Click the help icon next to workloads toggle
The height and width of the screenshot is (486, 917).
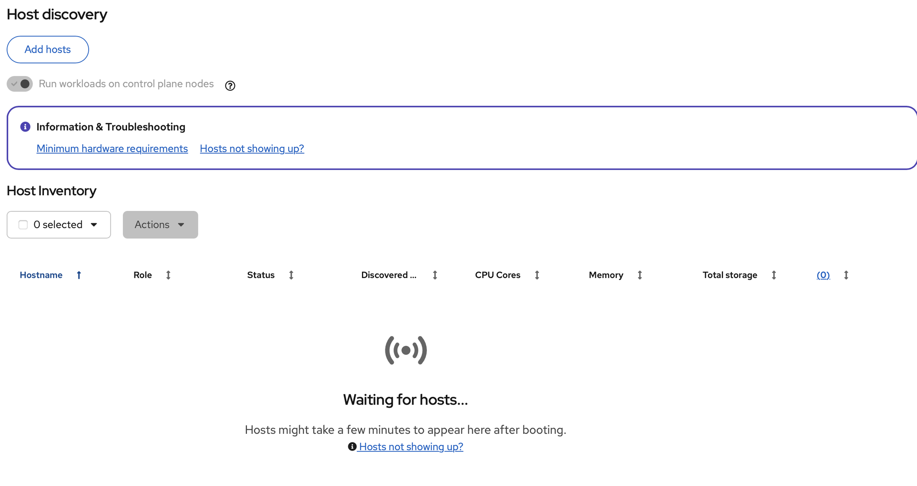point(230,86)
